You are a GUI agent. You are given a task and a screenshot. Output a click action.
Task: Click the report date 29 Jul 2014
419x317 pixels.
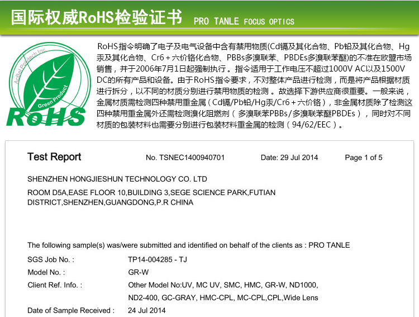click(289, 158)
